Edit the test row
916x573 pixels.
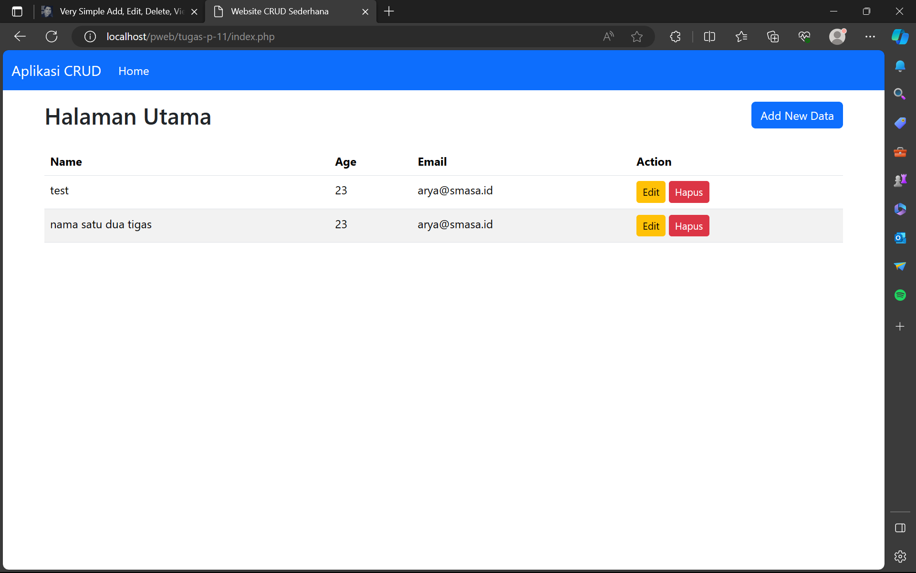tap(651, 192)
